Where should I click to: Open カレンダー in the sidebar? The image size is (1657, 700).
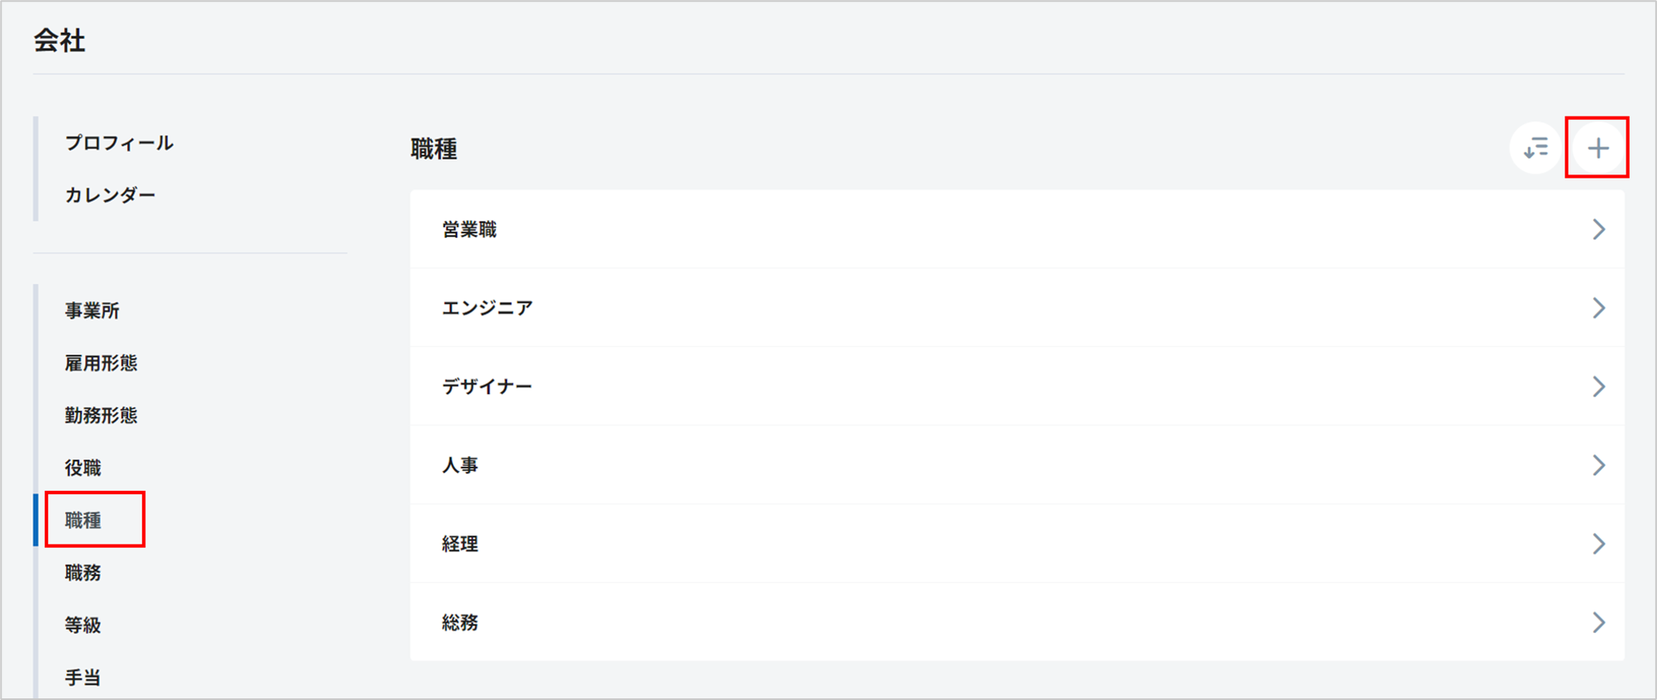pos(110,195)
